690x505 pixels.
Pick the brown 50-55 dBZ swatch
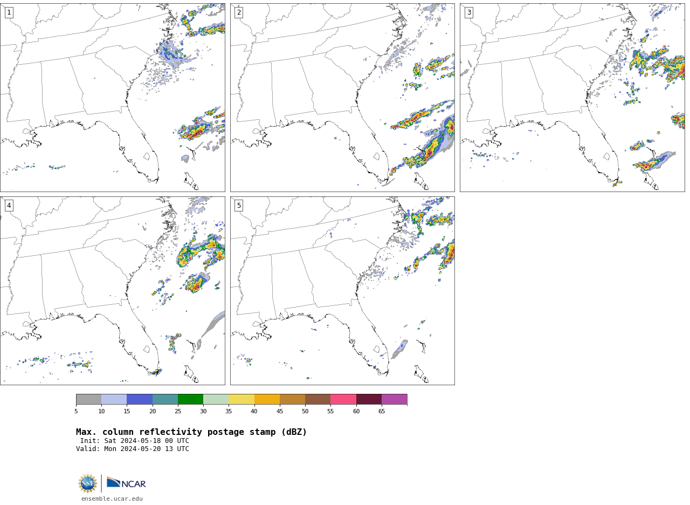point(318,399)
